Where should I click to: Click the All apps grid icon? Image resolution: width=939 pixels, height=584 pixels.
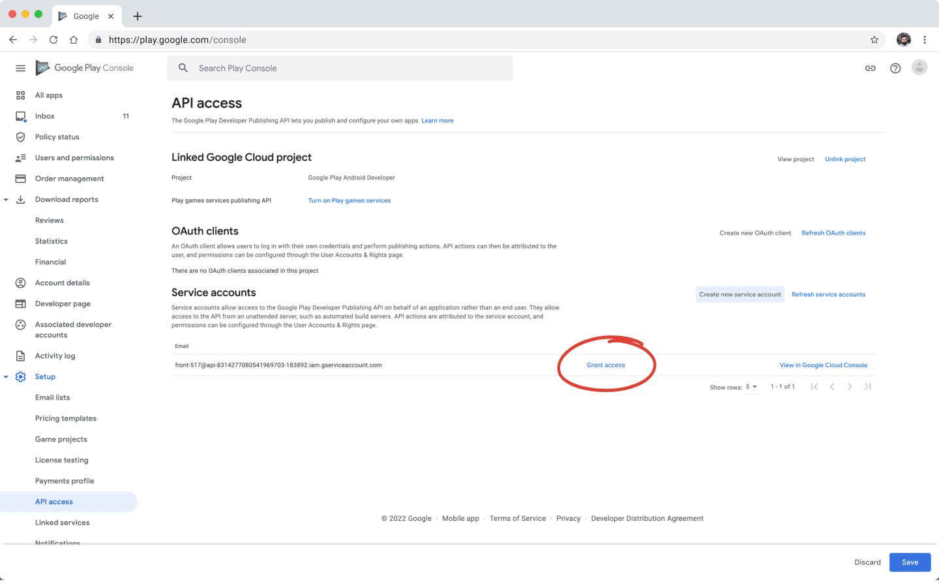pos(20,95)
